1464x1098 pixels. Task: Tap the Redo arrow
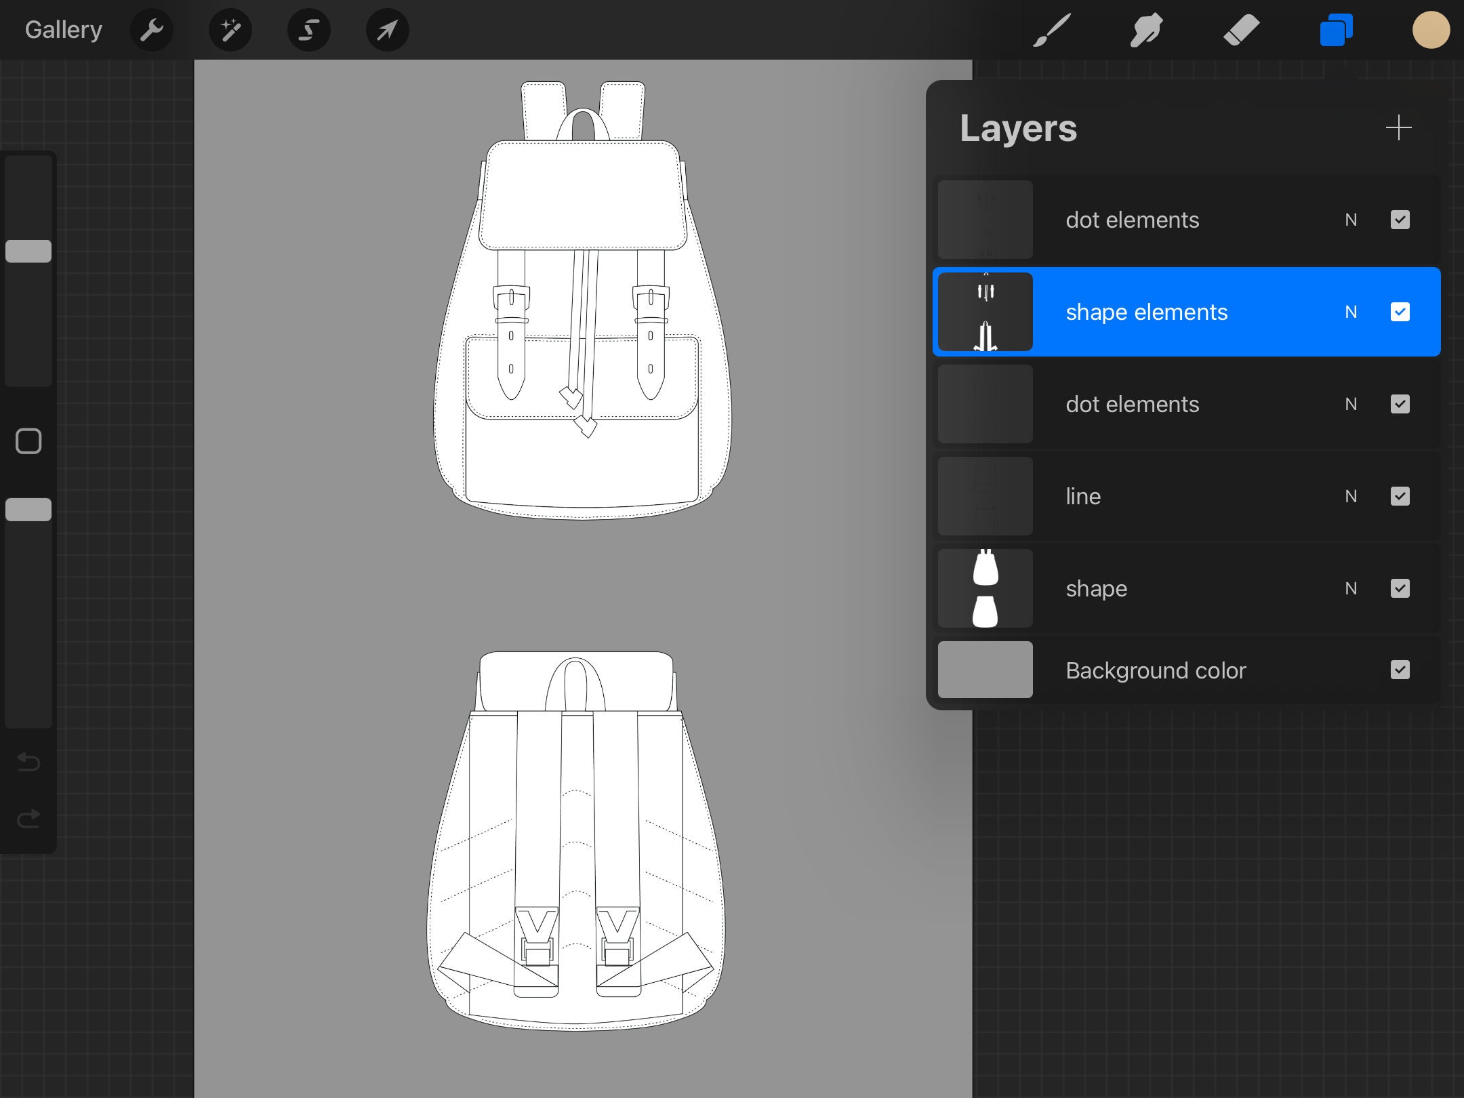tap(28, 818)
